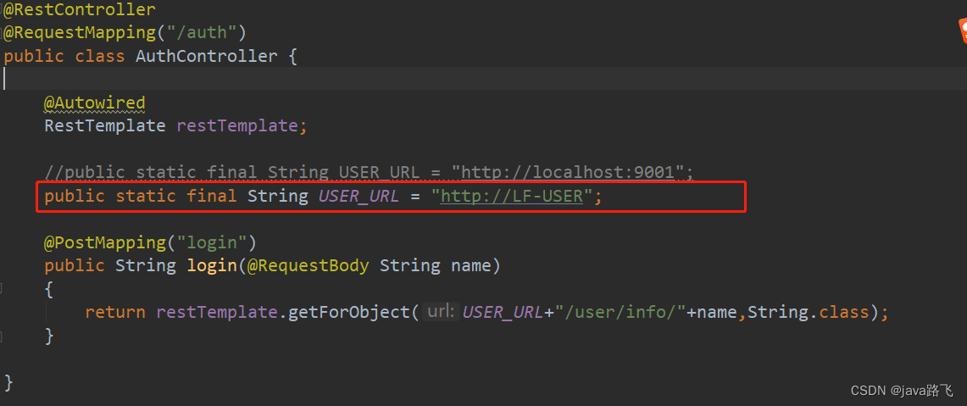
Task: Click the "/user/info/" string literal
Action: coord(620,312)
